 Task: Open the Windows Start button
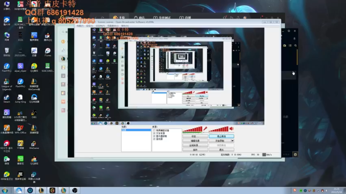(x=5, y=190)
